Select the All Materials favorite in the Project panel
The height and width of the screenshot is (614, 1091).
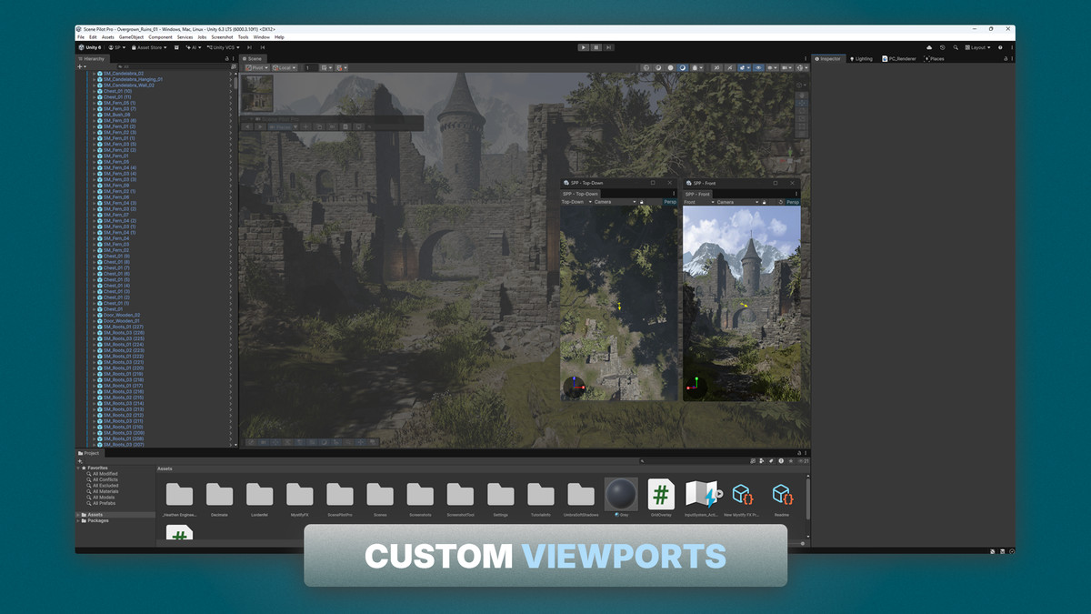[104, 491]
